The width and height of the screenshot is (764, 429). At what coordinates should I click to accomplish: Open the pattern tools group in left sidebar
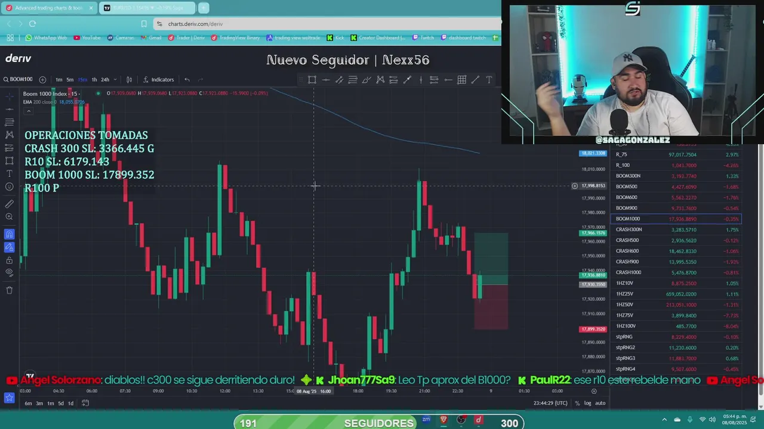point(9,135)
